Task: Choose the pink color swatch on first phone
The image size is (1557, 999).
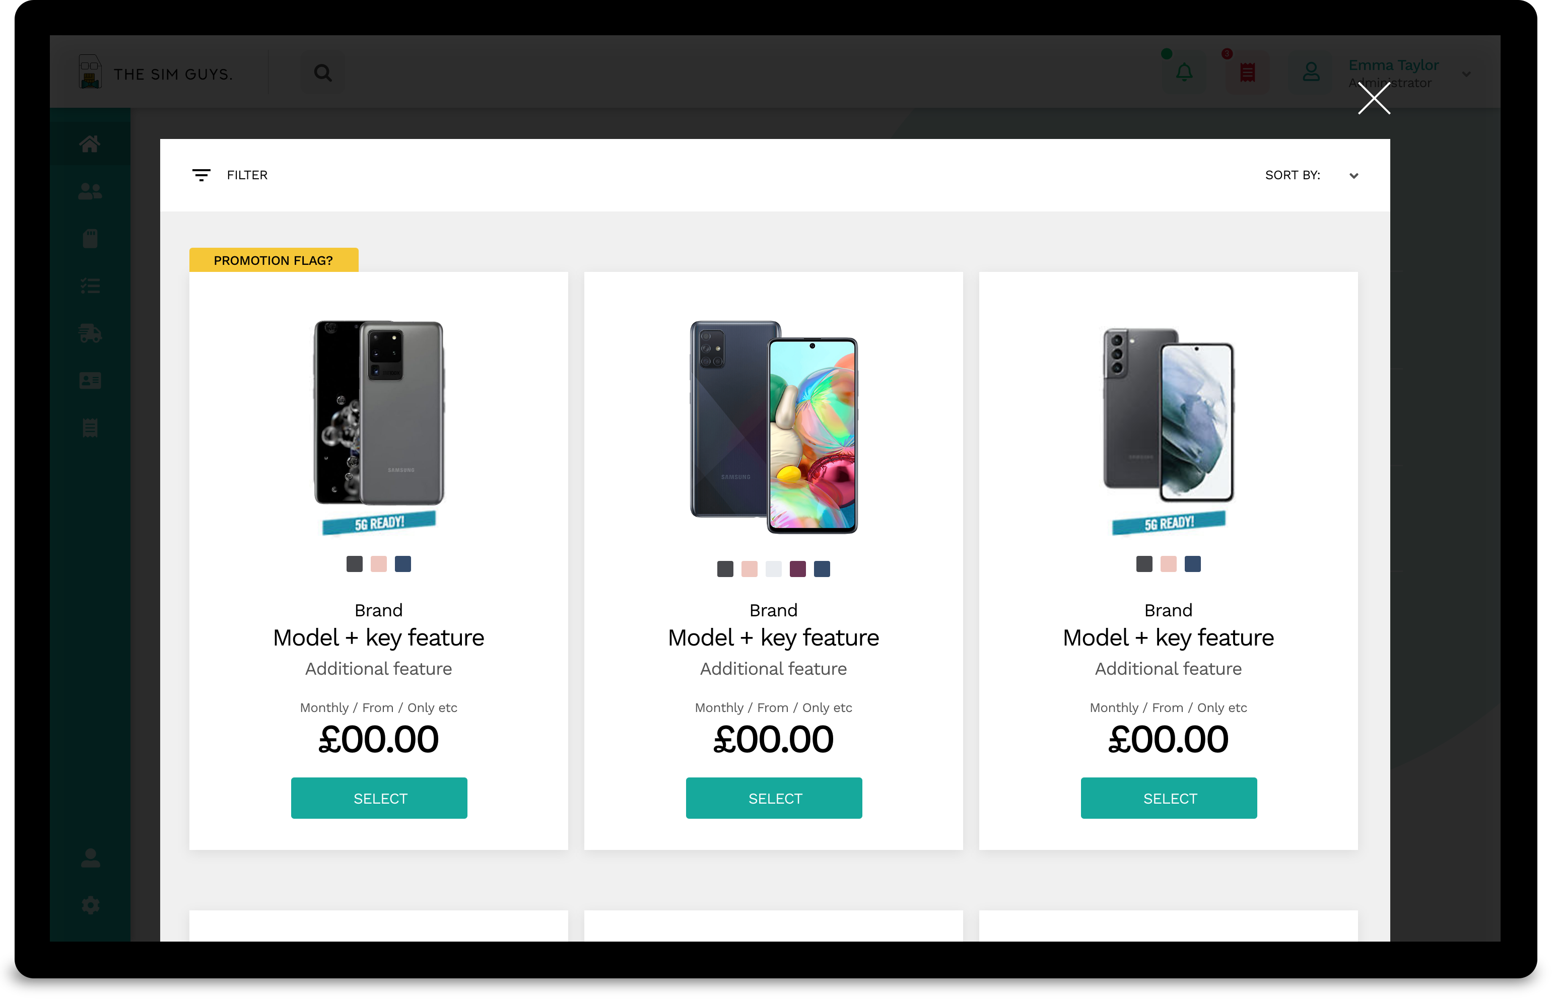Action: click(379, 564)
